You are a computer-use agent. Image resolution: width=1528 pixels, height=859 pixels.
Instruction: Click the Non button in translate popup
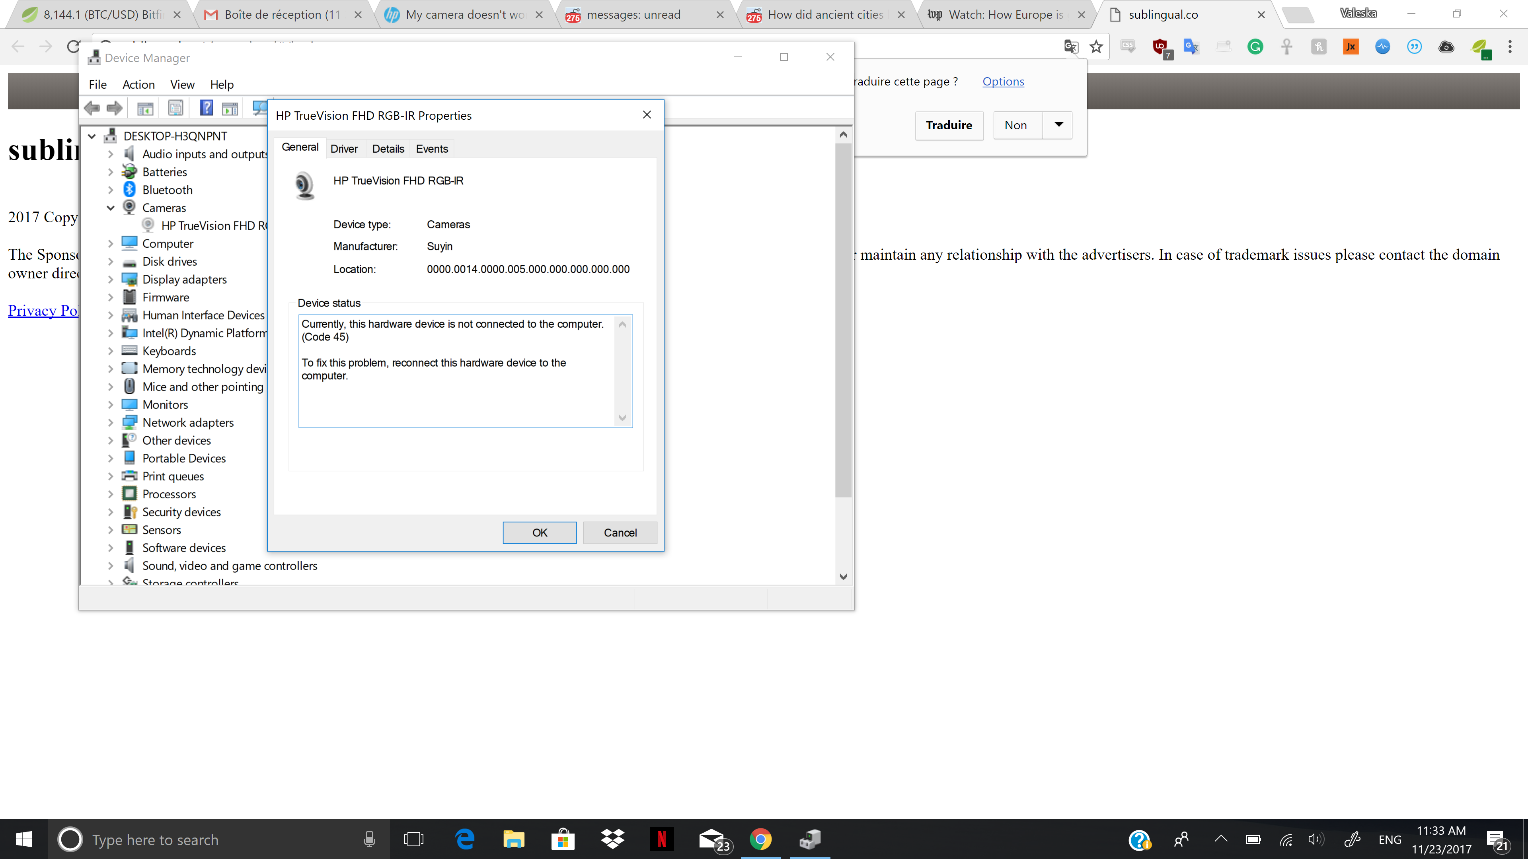(1017, 125)
